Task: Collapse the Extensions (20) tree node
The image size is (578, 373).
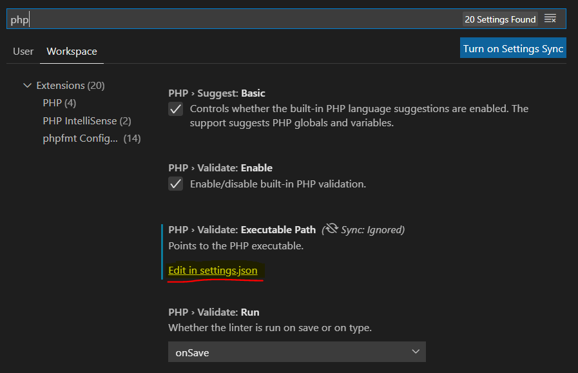Action: pyautogui.click(x=27, y=85)
